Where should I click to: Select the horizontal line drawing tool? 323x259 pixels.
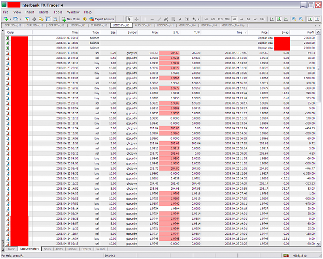pos(152,19)
